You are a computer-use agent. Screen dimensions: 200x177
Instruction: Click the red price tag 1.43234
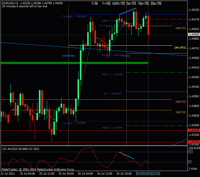194,142
